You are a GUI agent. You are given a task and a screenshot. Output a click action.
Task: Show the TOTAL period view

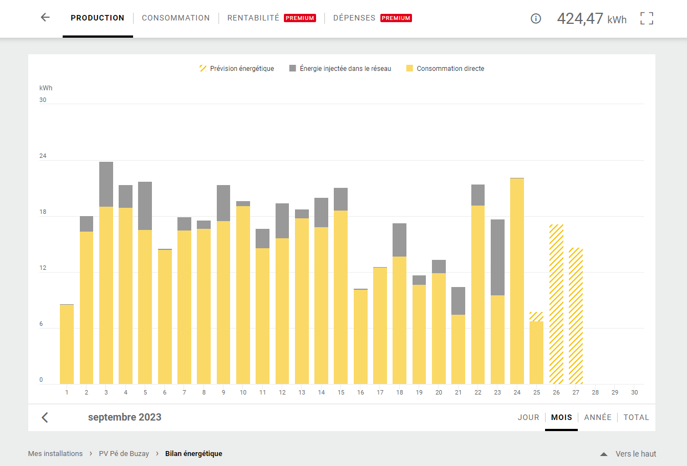pos(636,417)
